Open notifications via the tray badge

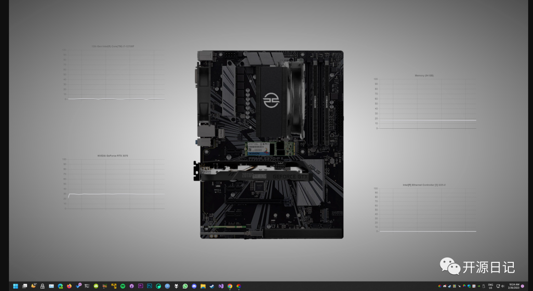pyautogui.click(x=523, y=286)
